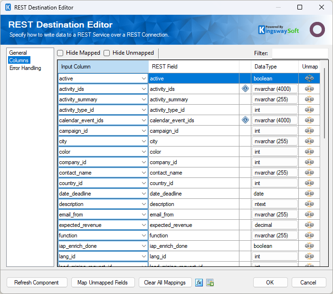This screenshot has height=294, width=333.
Task: Select the description REST field cell
Action: click(194, 204)
